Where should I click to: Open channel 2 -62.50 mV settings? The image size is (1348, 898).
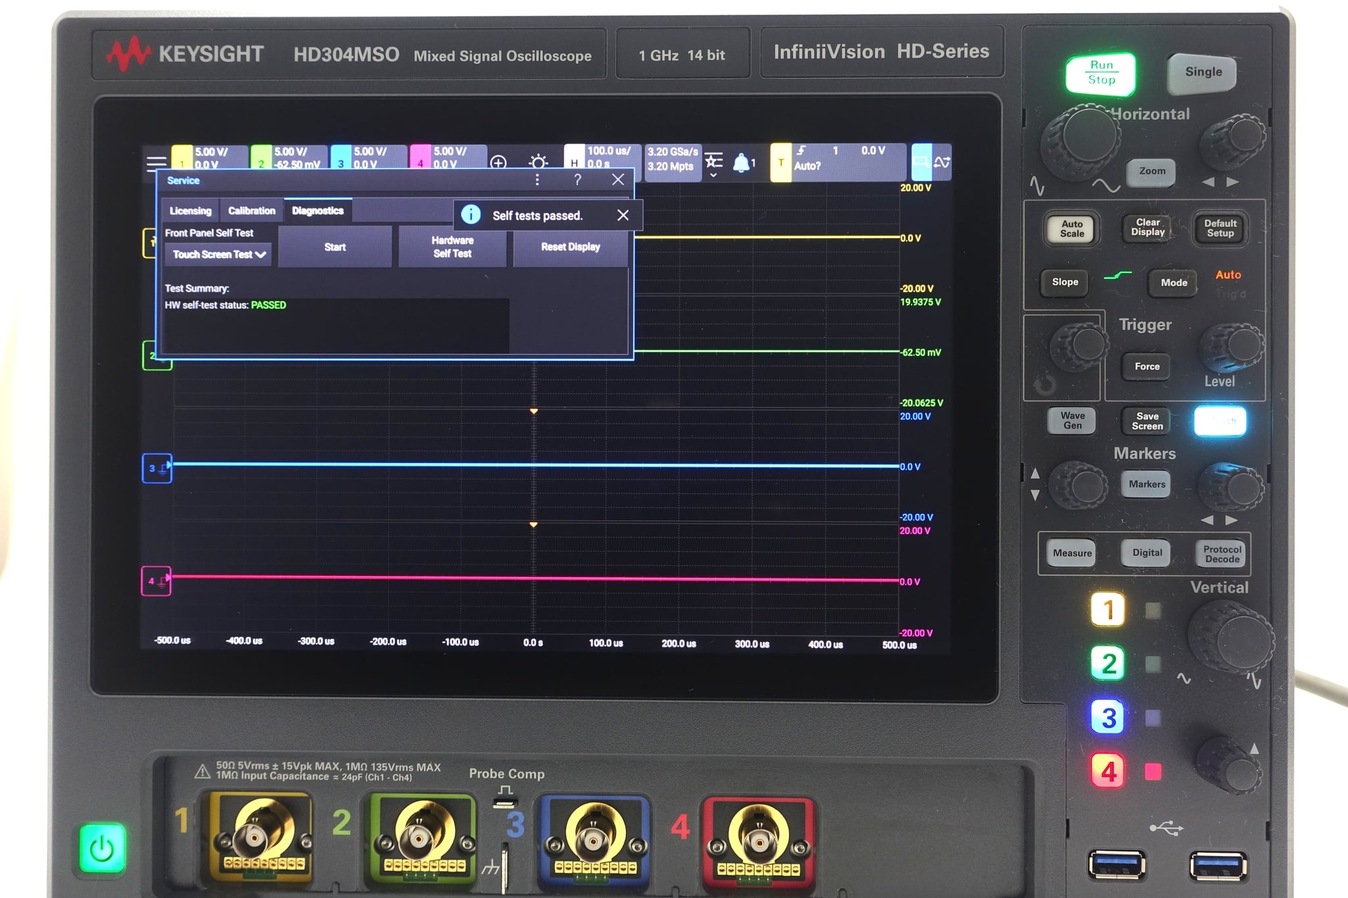289,158
